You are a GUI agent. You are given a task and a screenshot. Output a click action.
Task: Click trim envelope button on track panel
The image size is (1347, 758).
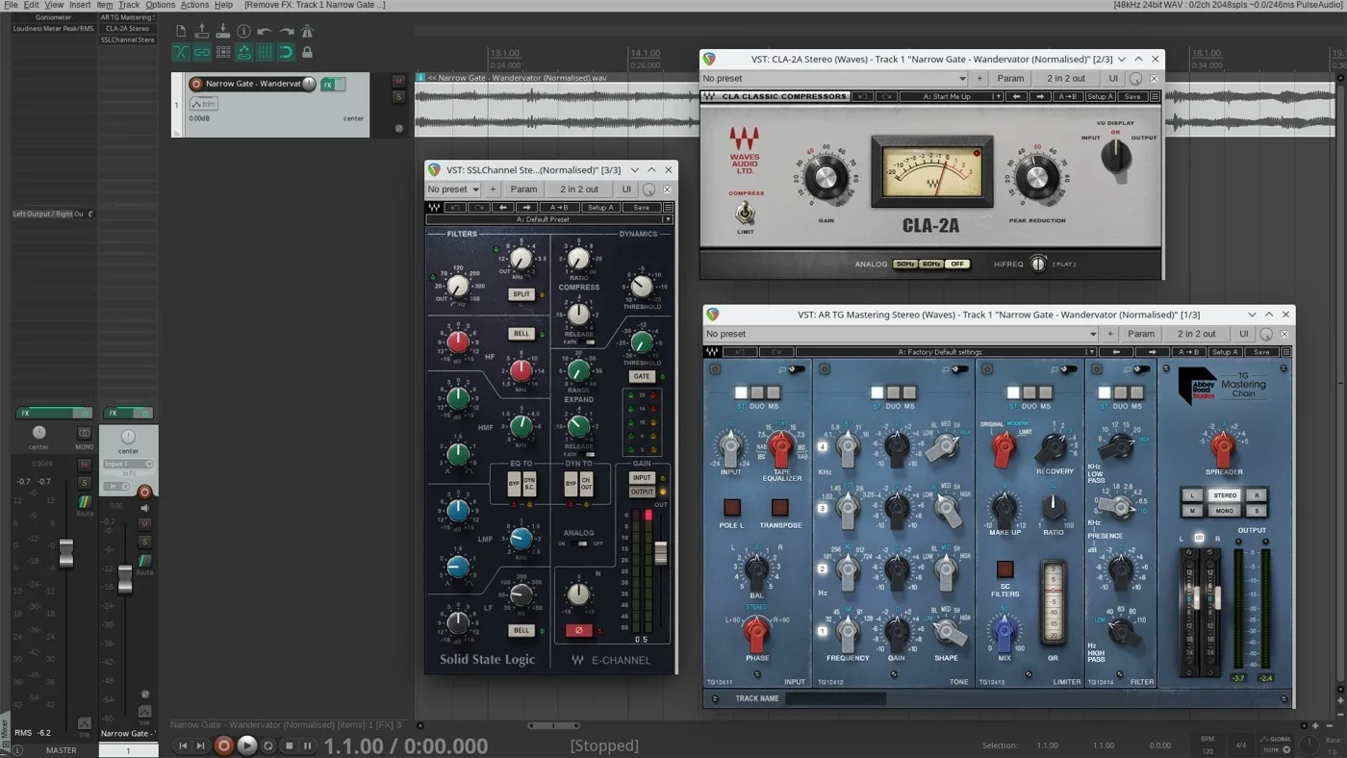pos(203,103)
